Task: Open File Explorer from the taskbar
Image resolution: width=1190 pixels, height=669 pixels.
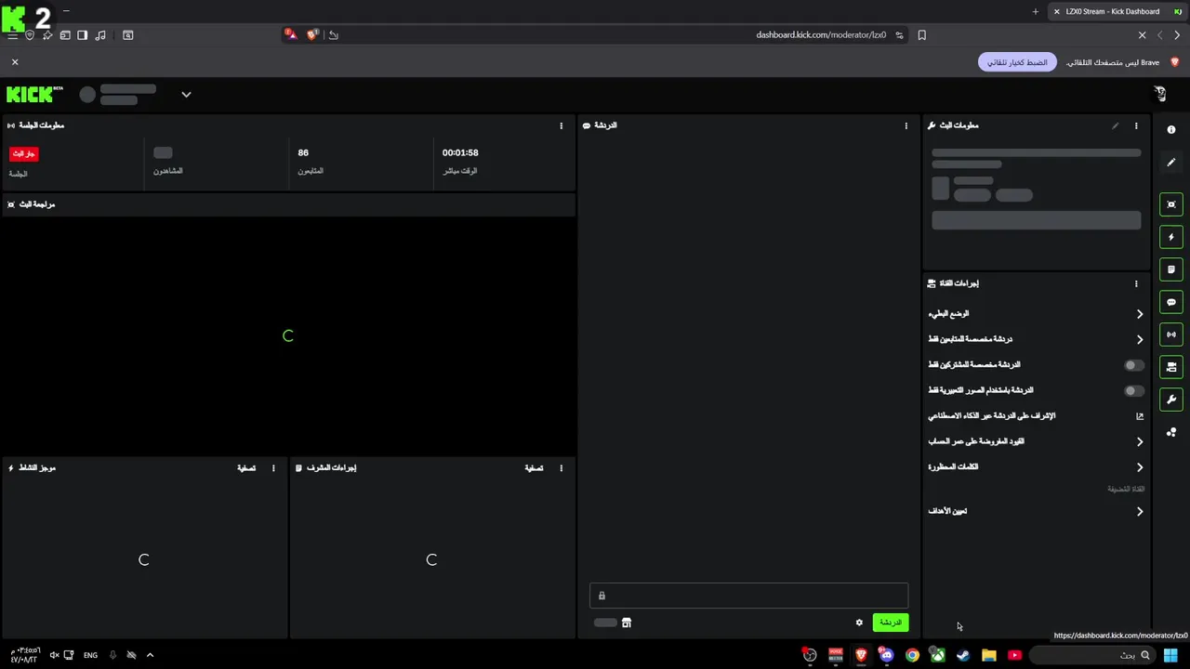Action: [x=989, y=655]
